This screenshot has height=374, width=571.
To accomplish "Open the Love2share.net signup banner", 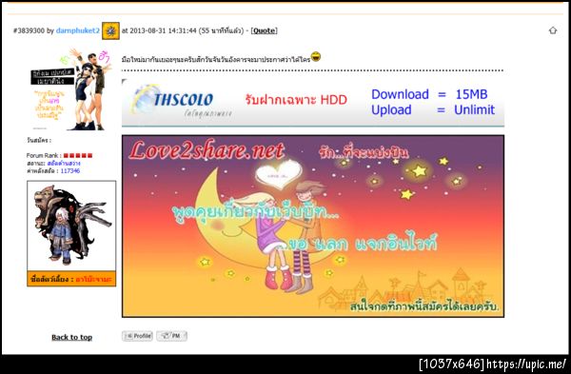I will pyautogui.click(x=313, y=226).
